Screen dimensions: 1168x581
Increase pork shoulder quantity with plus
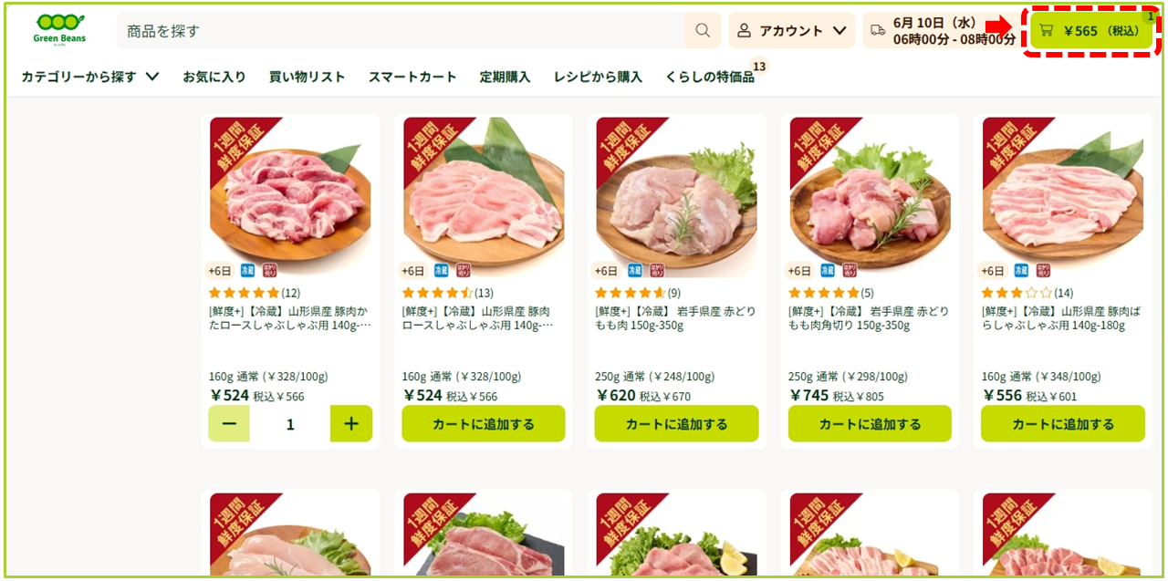(351, 424)
